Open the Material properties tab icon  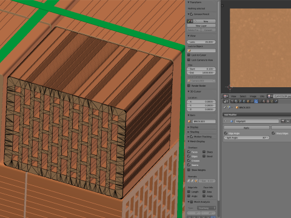(264, 101)
